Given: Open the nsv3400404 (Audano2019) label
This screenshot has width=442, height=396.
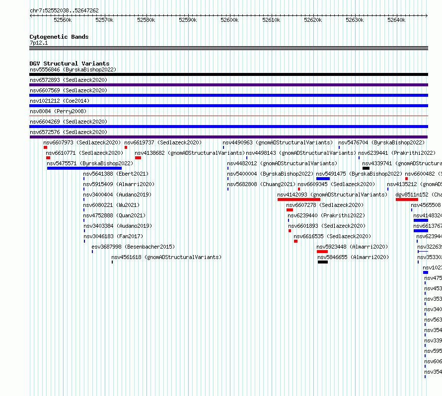Looking at the screenshot, I should point(117,195).
